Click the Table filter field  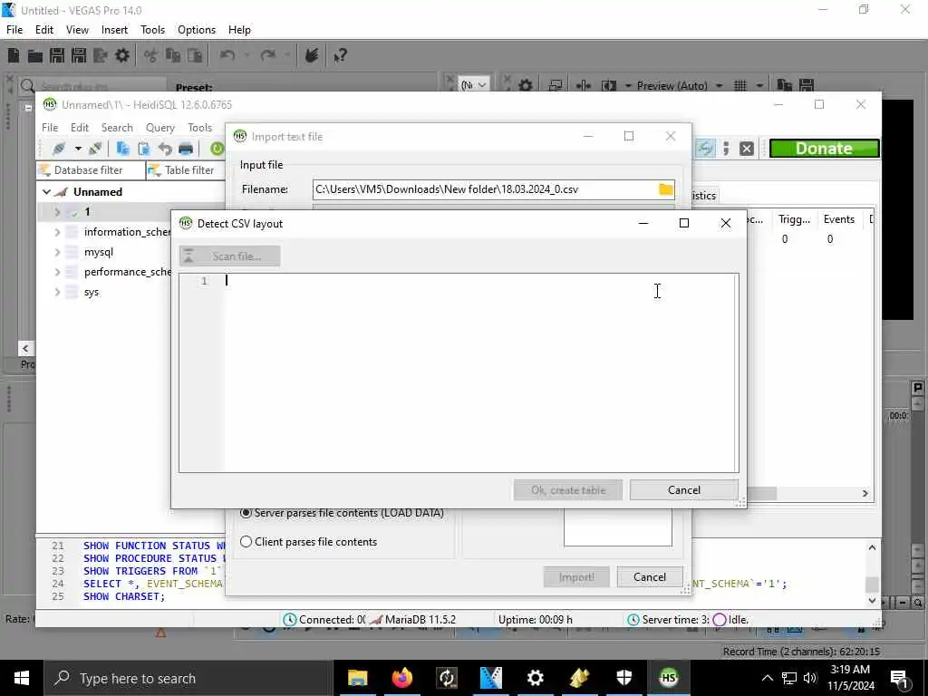187,170
